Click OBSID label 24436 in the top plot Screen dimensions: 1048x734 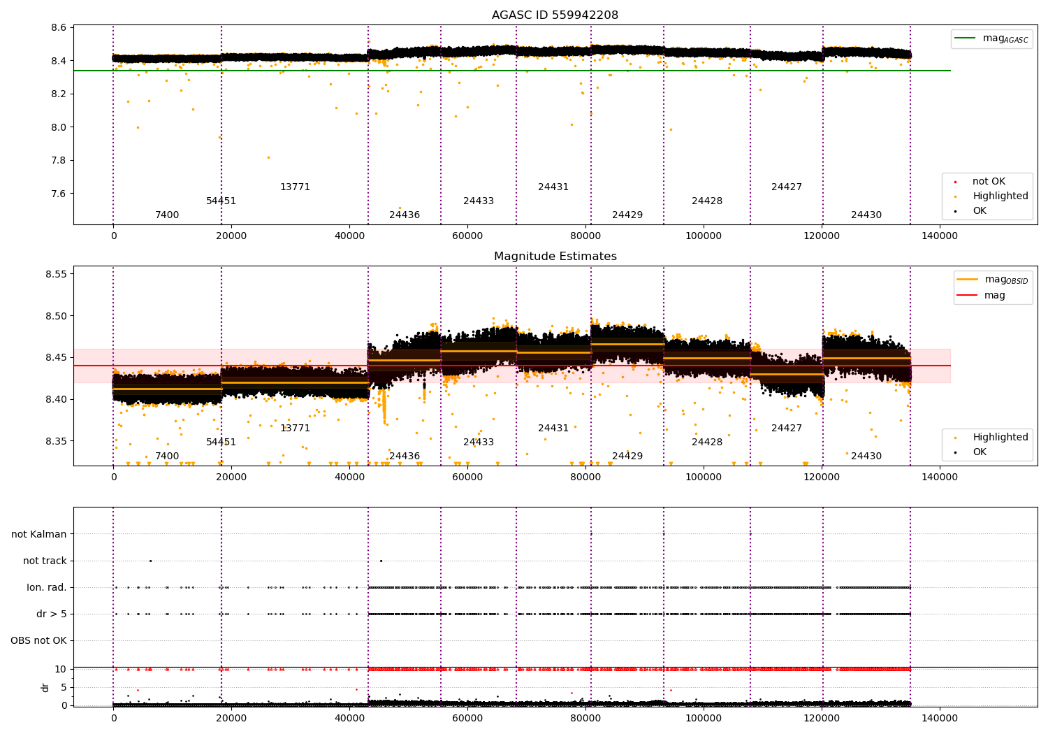click(405, 215)
